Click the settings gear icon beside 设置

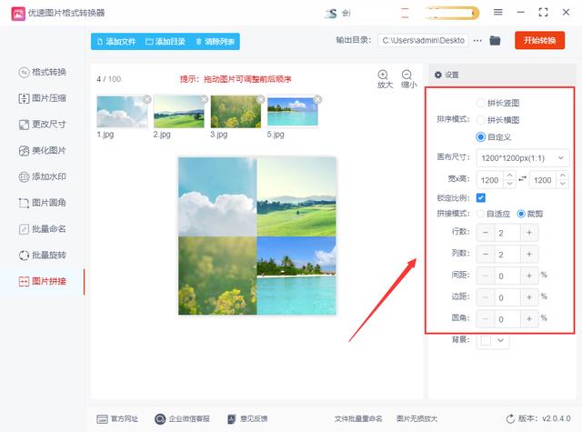point(438,75)
